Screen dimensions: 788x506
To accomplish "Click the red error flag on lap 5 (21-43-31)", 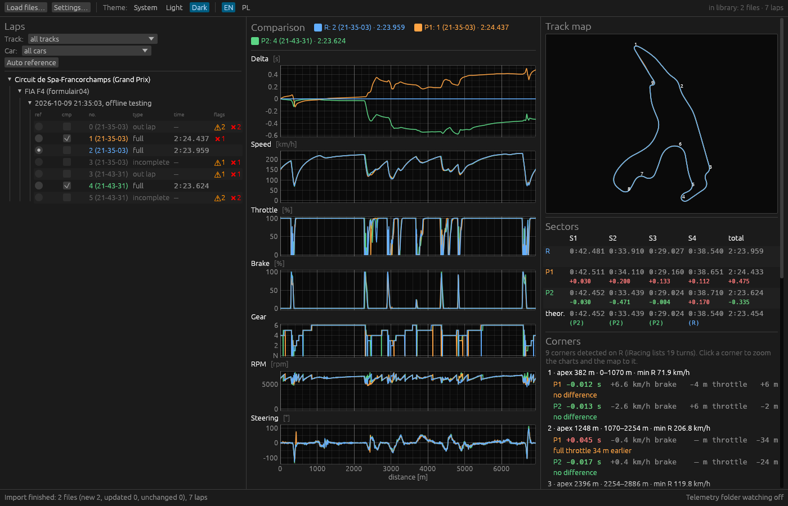I will (236, 198).
